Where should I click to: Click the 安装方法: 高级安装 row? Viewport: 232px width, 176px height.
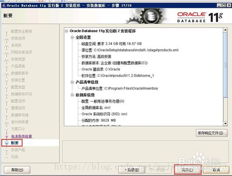[x=96, y=56]
